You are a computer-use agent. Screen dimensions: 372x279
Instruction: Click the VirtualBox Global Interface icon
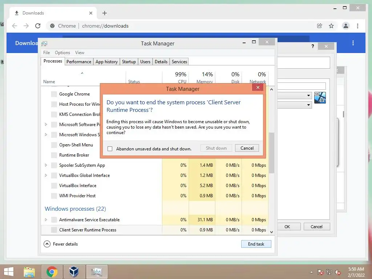(x=54, y=175)
